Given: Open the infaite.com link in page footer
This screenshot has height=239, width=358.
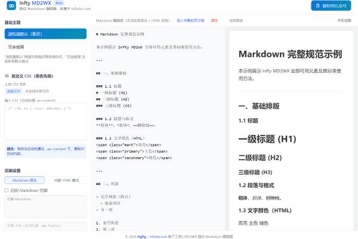Looking at the screenshot, I should (158, 237).
